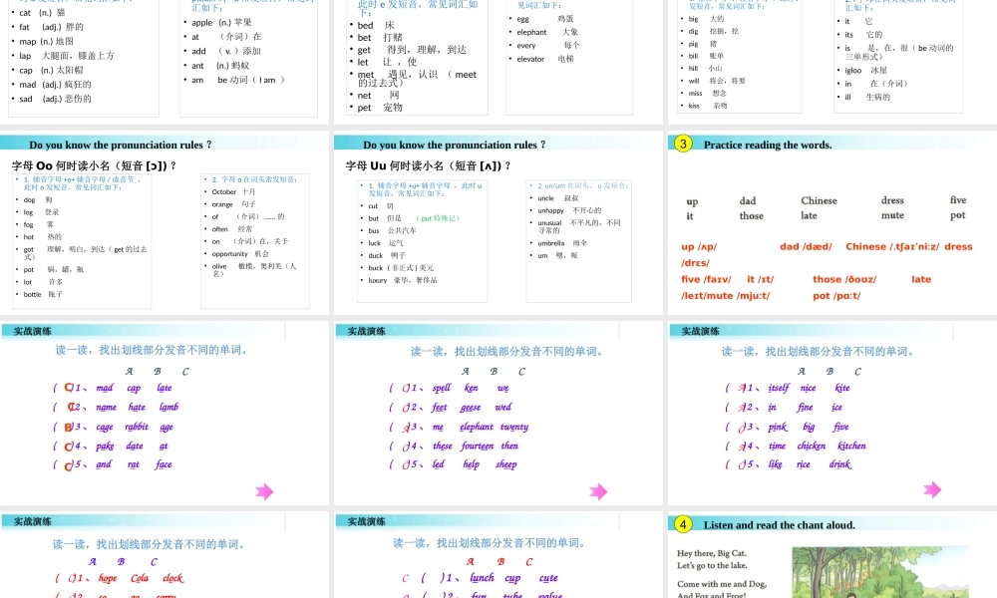The height and width of the screenshot is (598, 997).
Task: Click the 'Practice reading the words.' heading
Action: [768, 145]
